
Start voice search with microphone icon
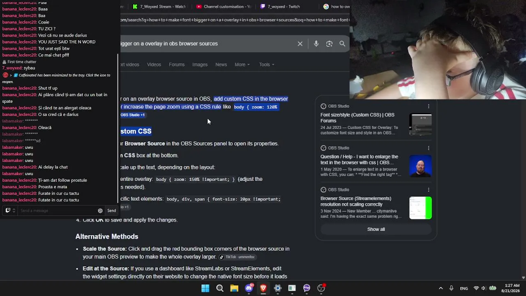tap(316, 44)
